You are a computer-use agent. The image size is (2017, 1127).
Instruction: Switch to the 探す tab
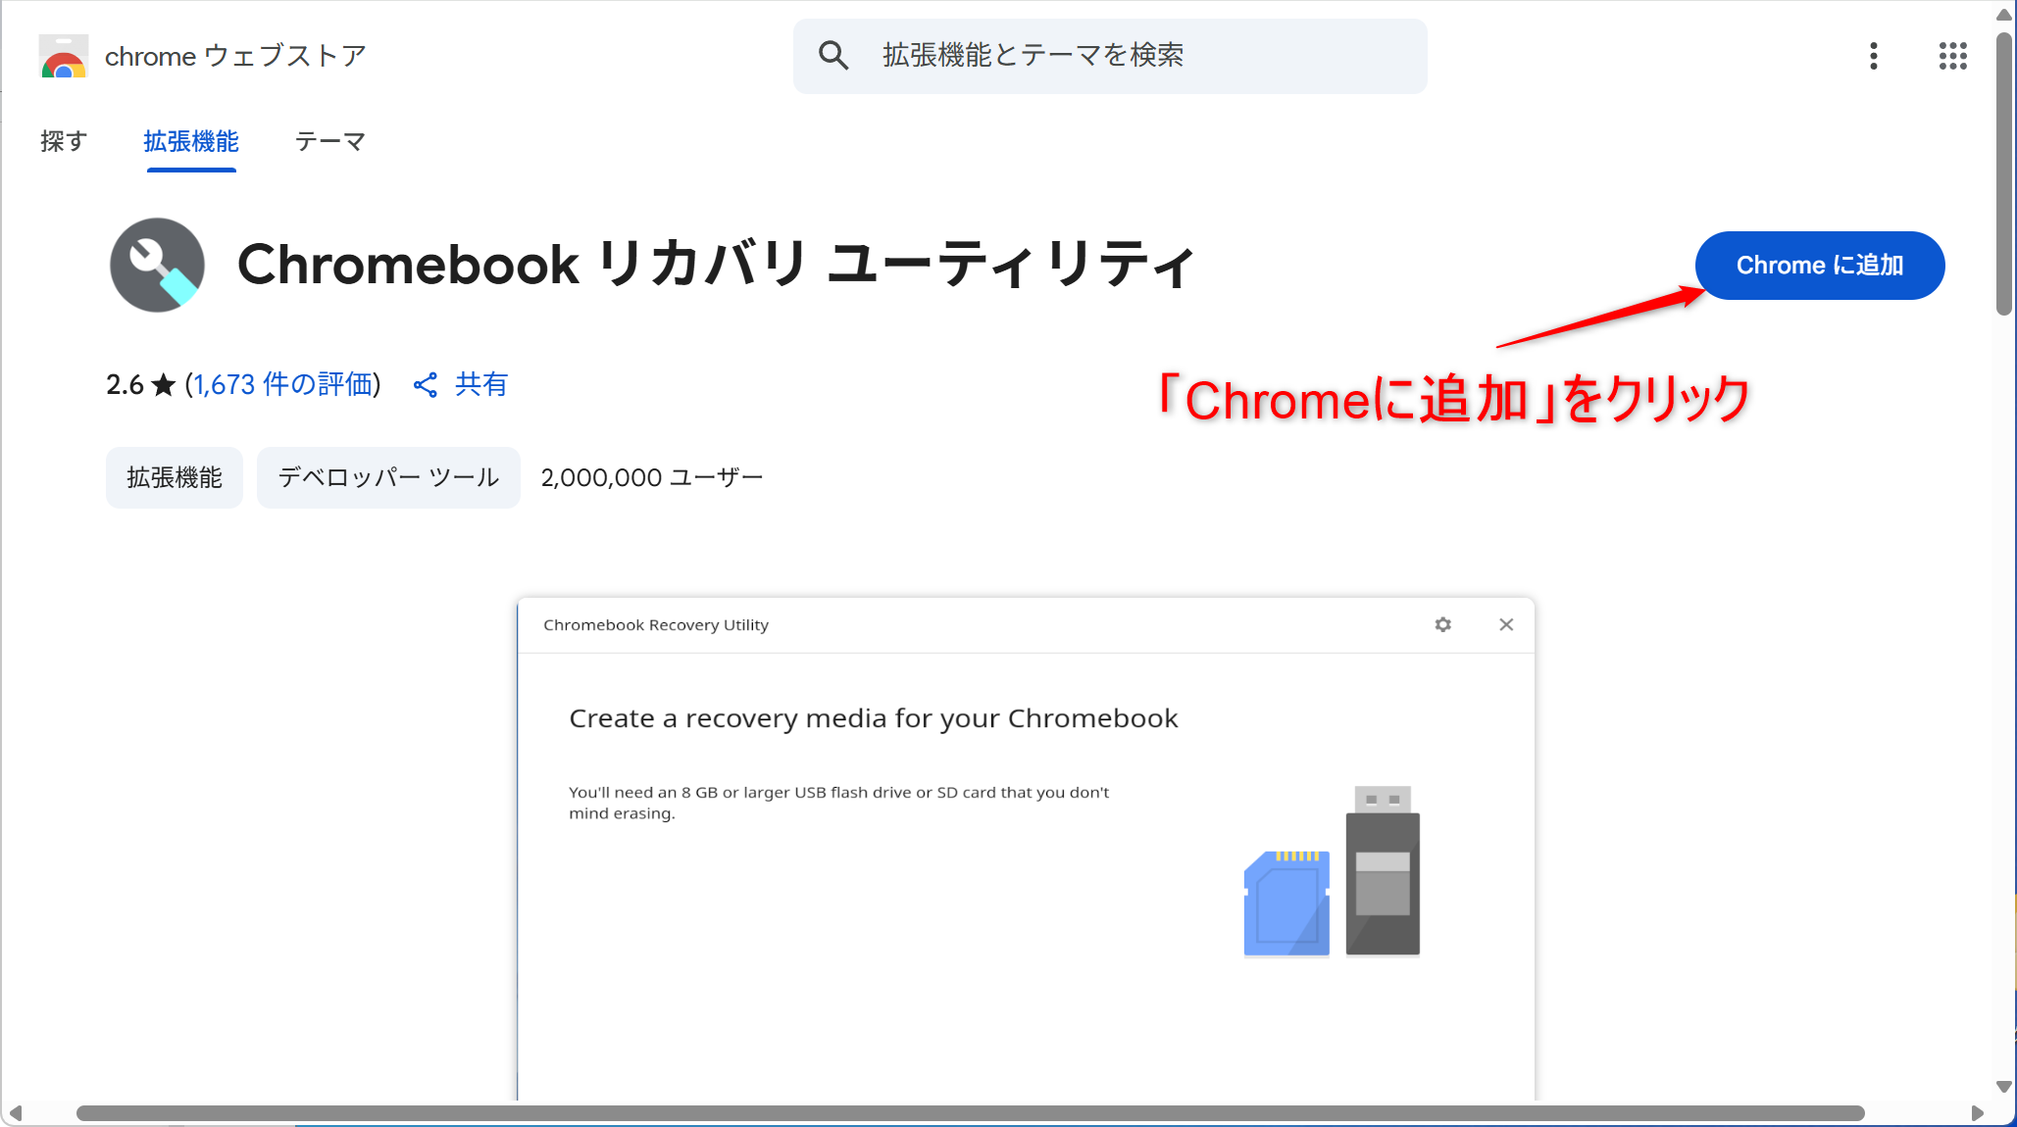tap(64, 141)
